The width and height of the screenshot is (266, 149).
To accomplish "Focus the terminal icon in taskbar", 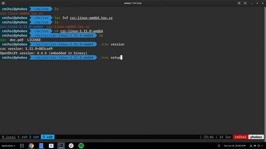I will pos(61,146).
